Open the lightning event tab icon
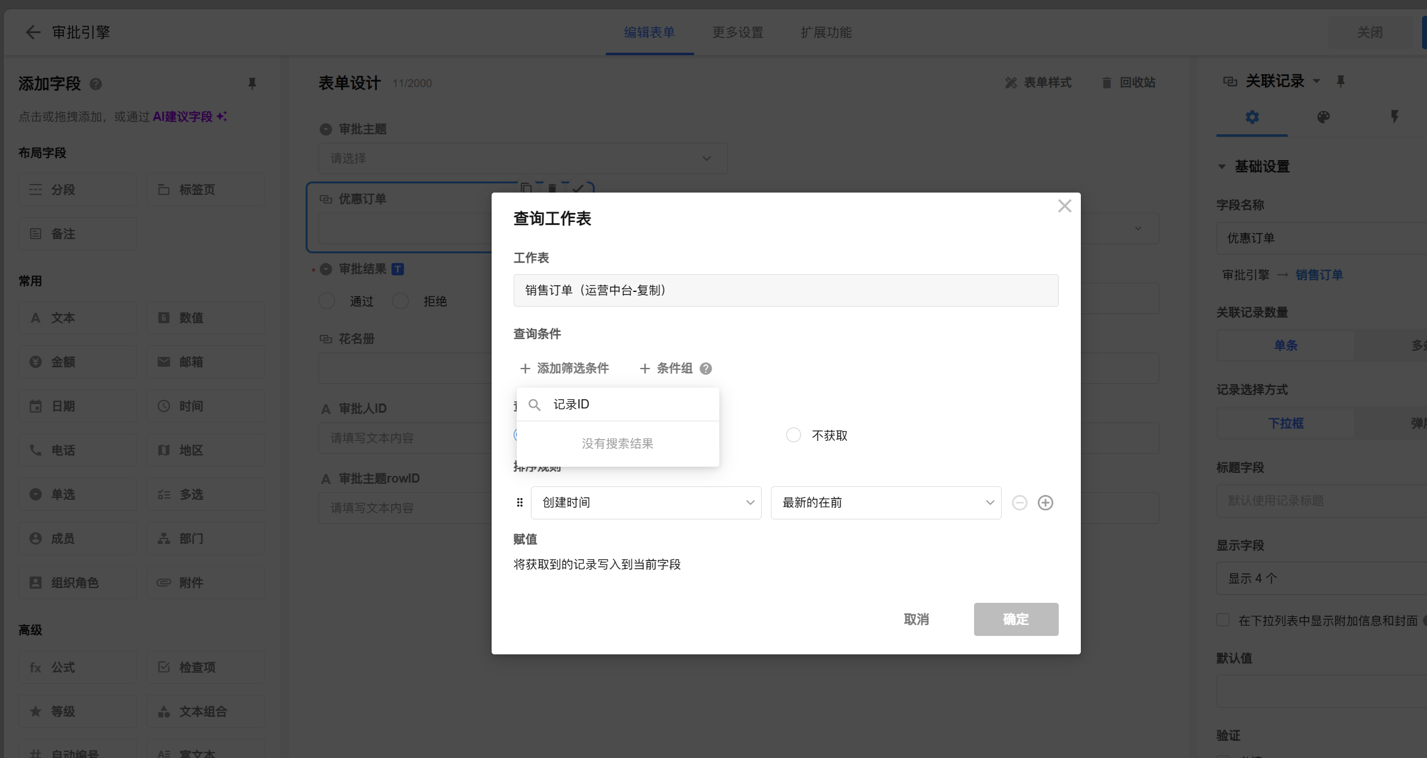This screenshot has width=1427, height=758. click(x=1394, y=117)
